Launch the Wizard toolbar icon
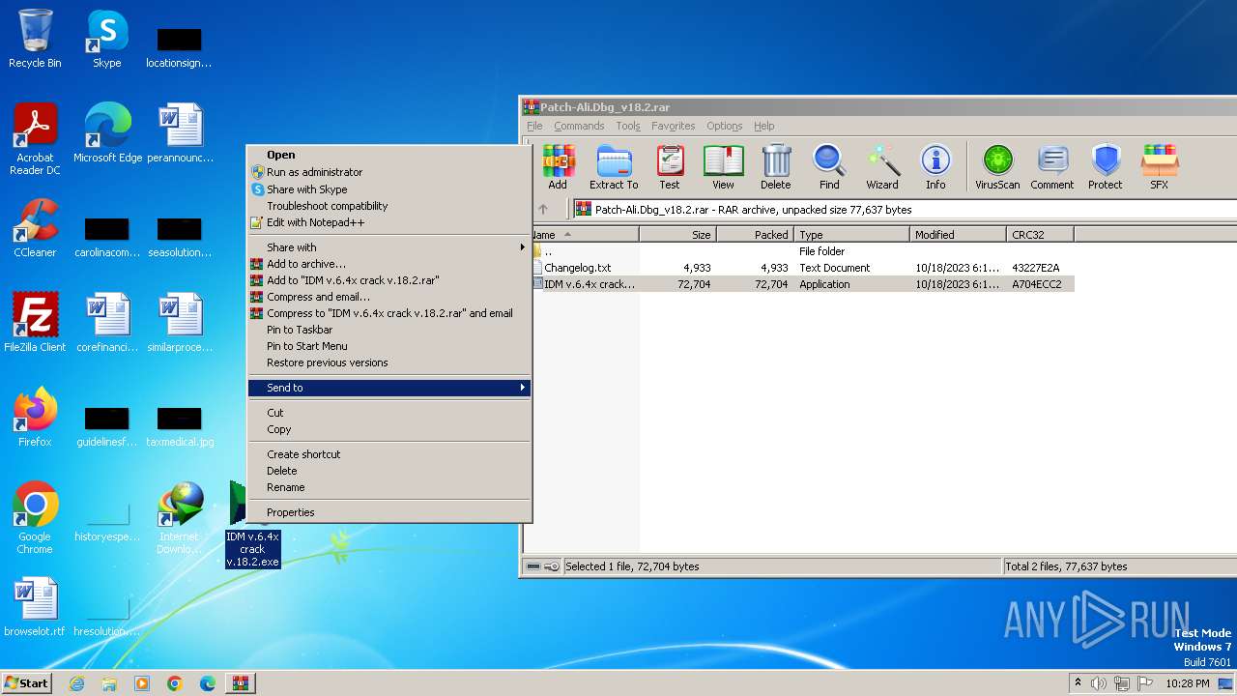 pos(882,167)
